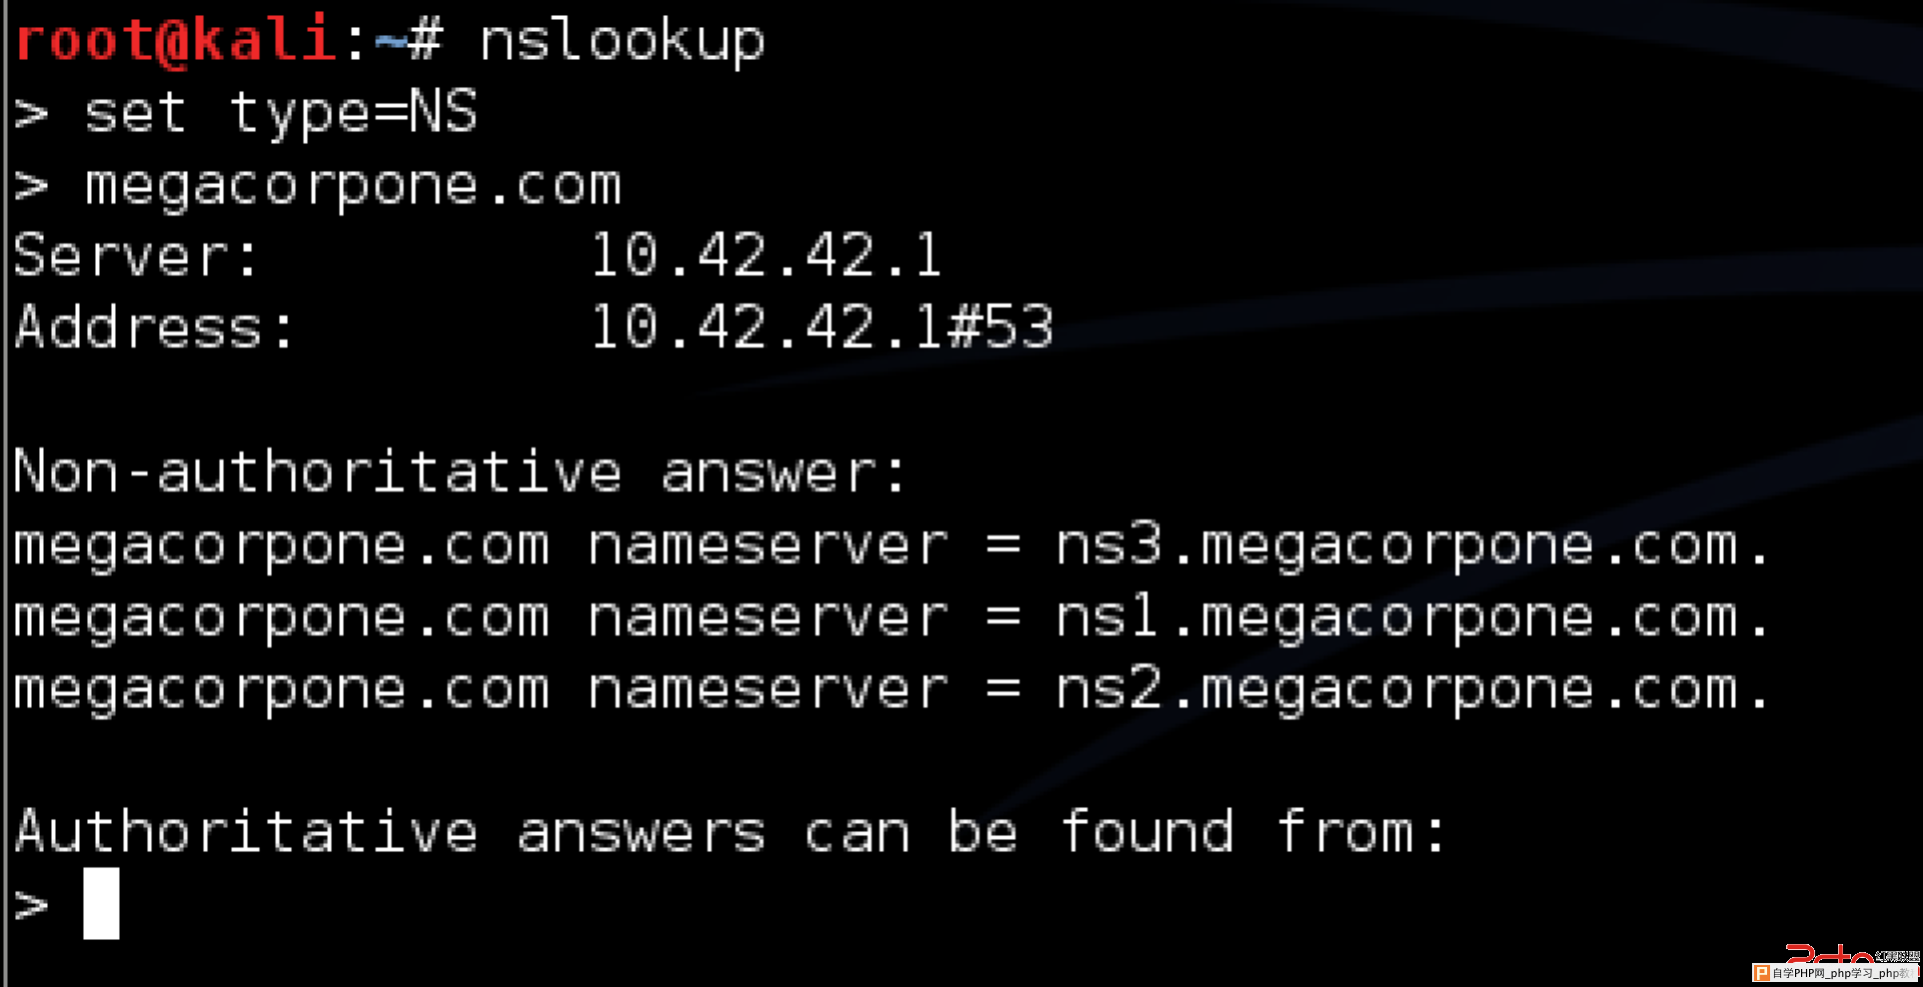Click the 红黑联盟 text beside the logo
This screenshot has width=1923, height=987.
click(x=1897, y=956)
